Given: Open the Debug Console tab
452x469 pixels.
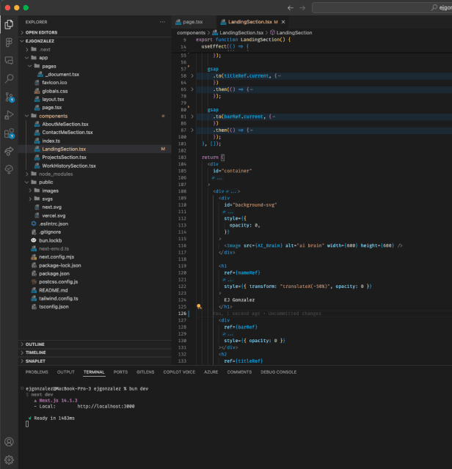Looking at the screenshot, I should 278,372.
